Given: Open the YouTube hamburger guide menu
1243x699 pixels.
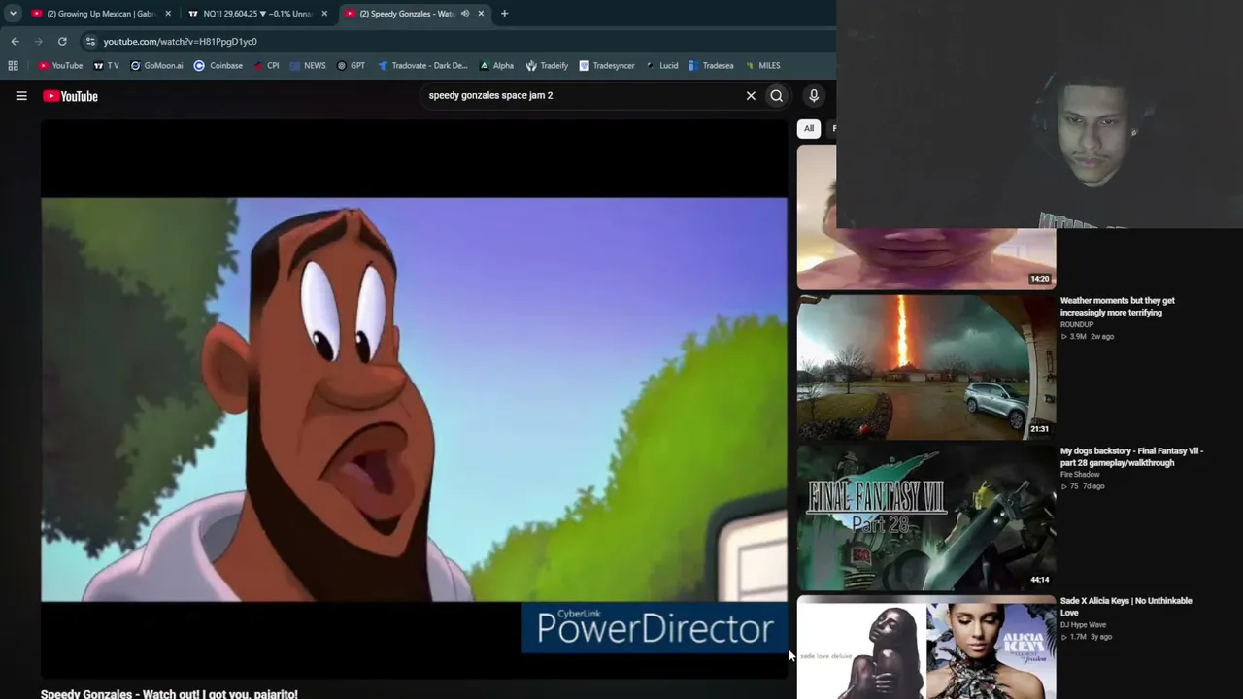Looking at the screenshot, I should coord(21,96).
